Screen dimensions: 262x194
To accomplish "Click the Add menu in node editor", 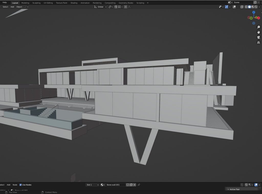I will (8, 185).
